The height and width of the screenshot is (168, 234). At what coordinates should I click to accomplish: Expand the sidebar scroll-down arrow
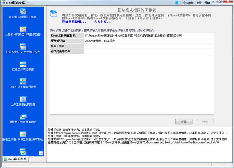coord(41,153)
